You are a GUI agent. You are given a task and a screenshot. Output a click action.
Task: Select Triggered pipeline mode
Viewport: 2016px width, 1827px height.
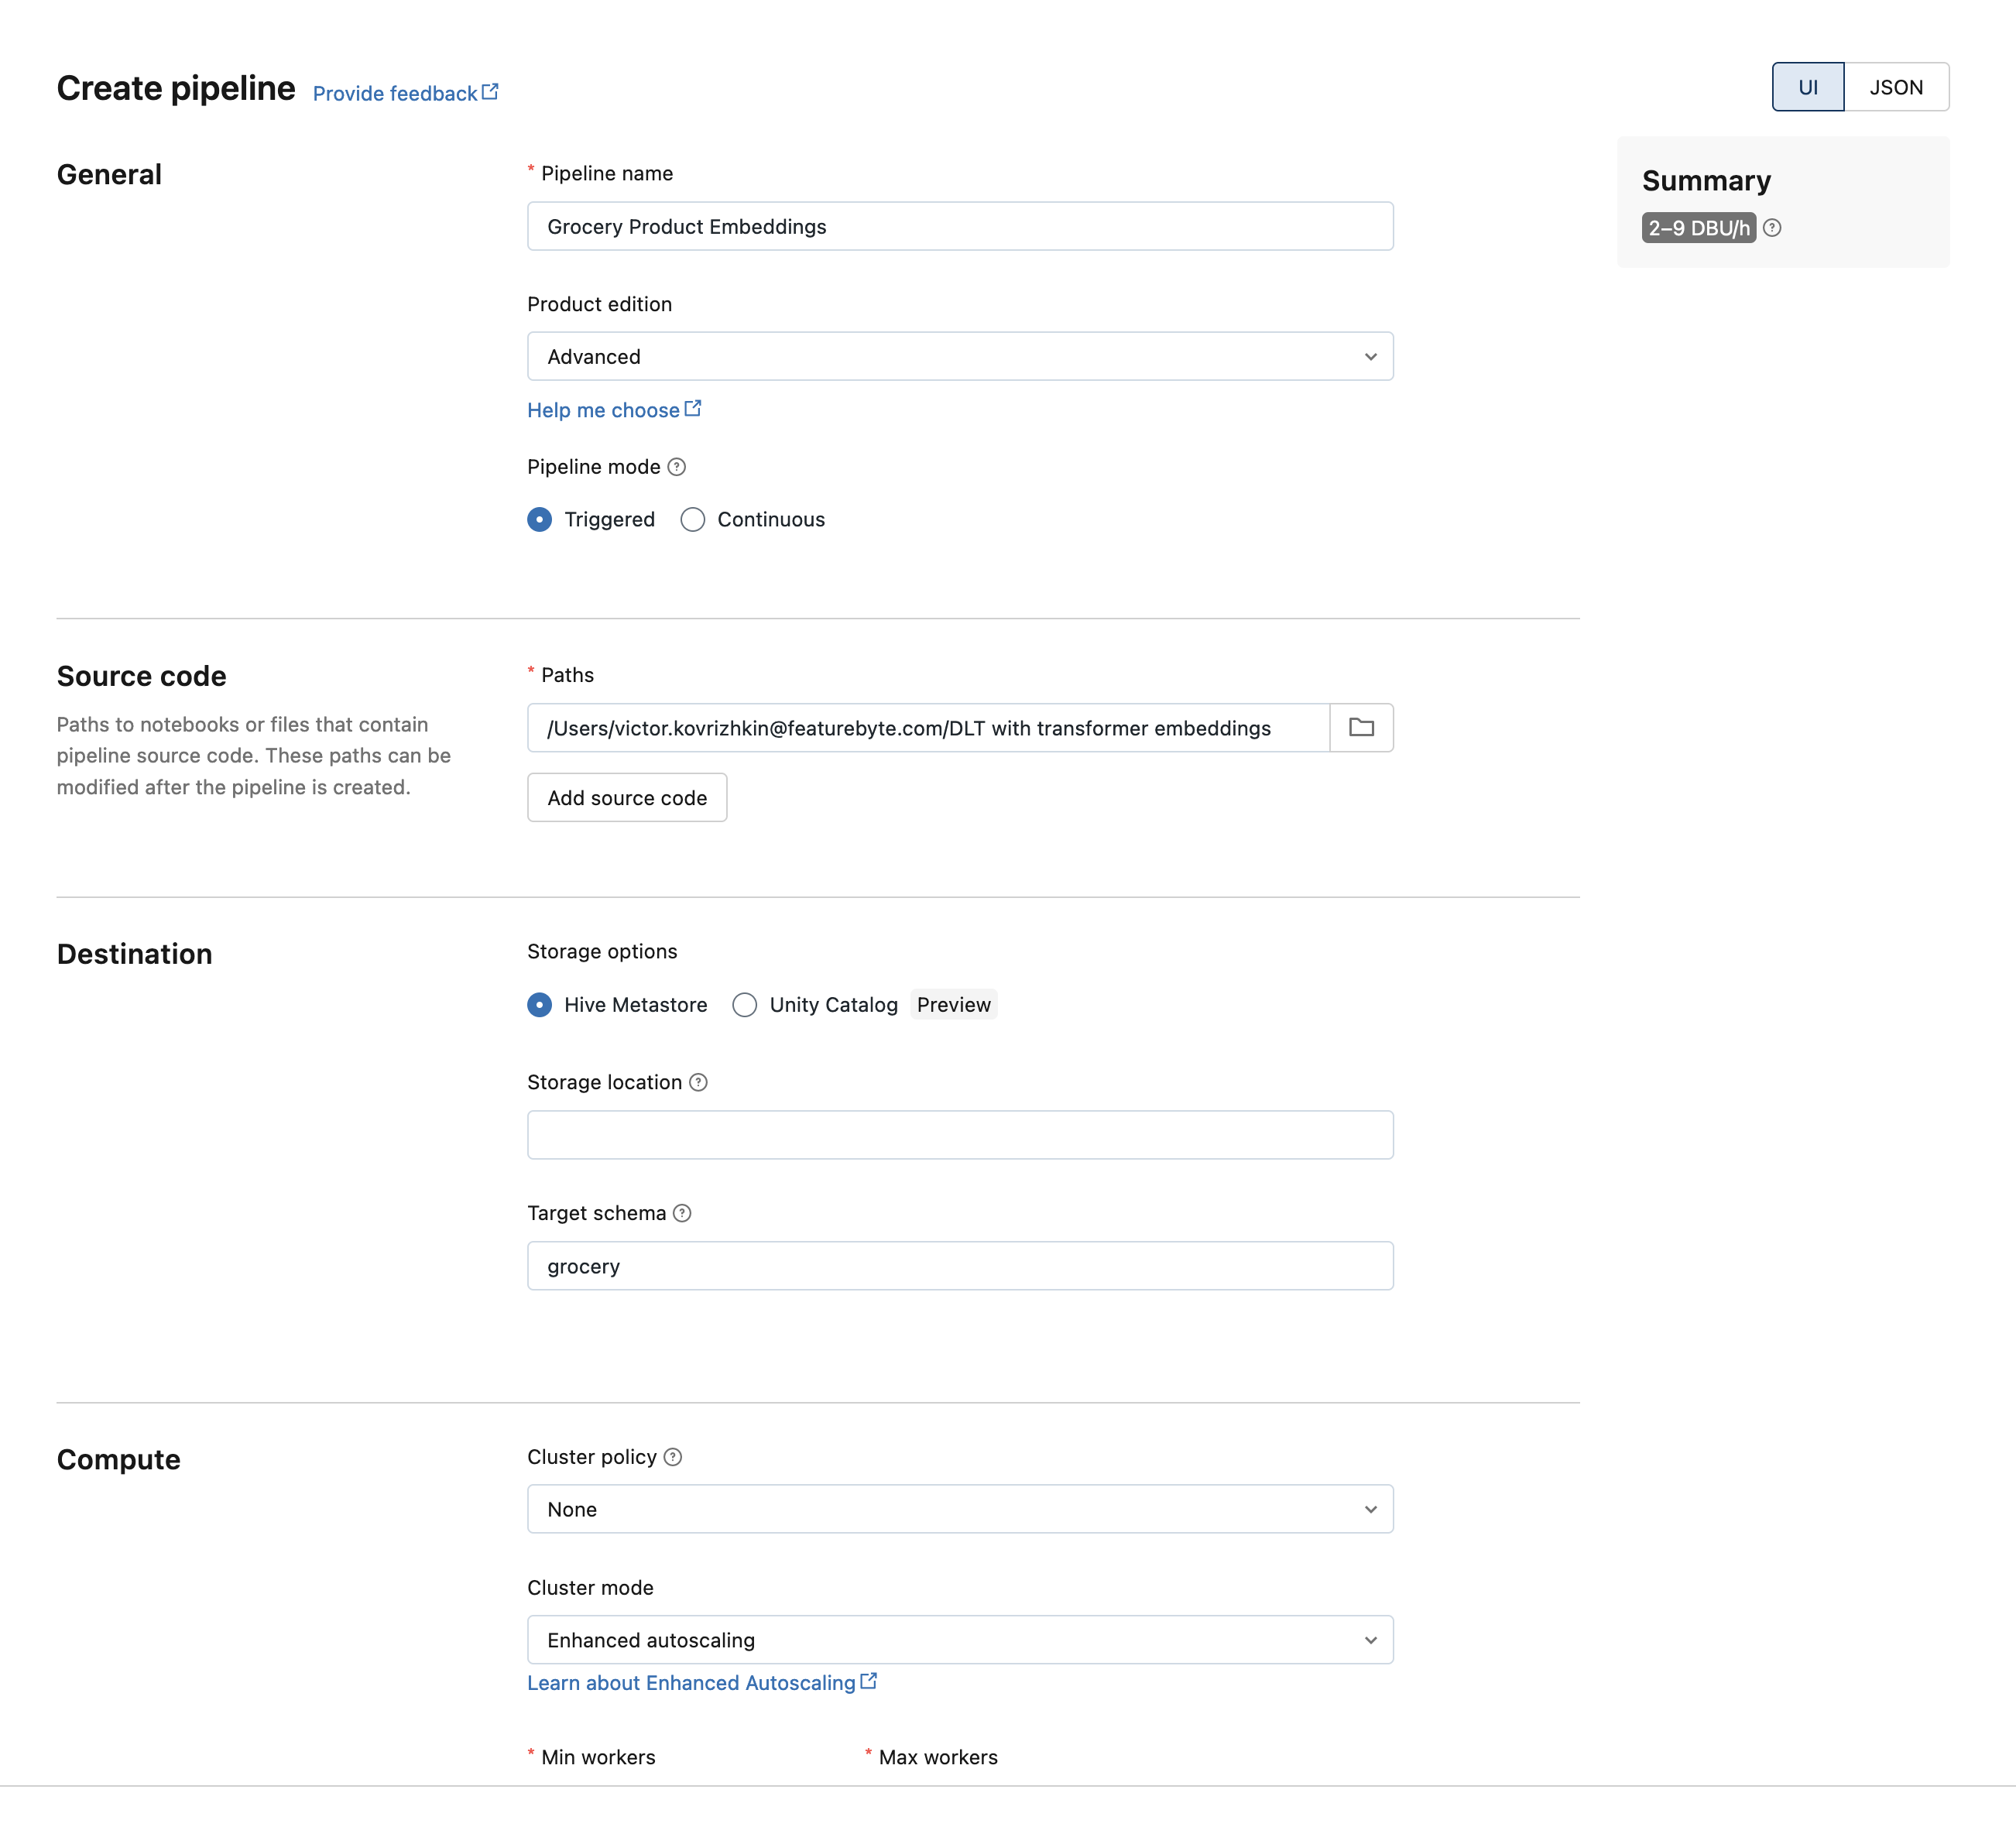pos(541,518)
